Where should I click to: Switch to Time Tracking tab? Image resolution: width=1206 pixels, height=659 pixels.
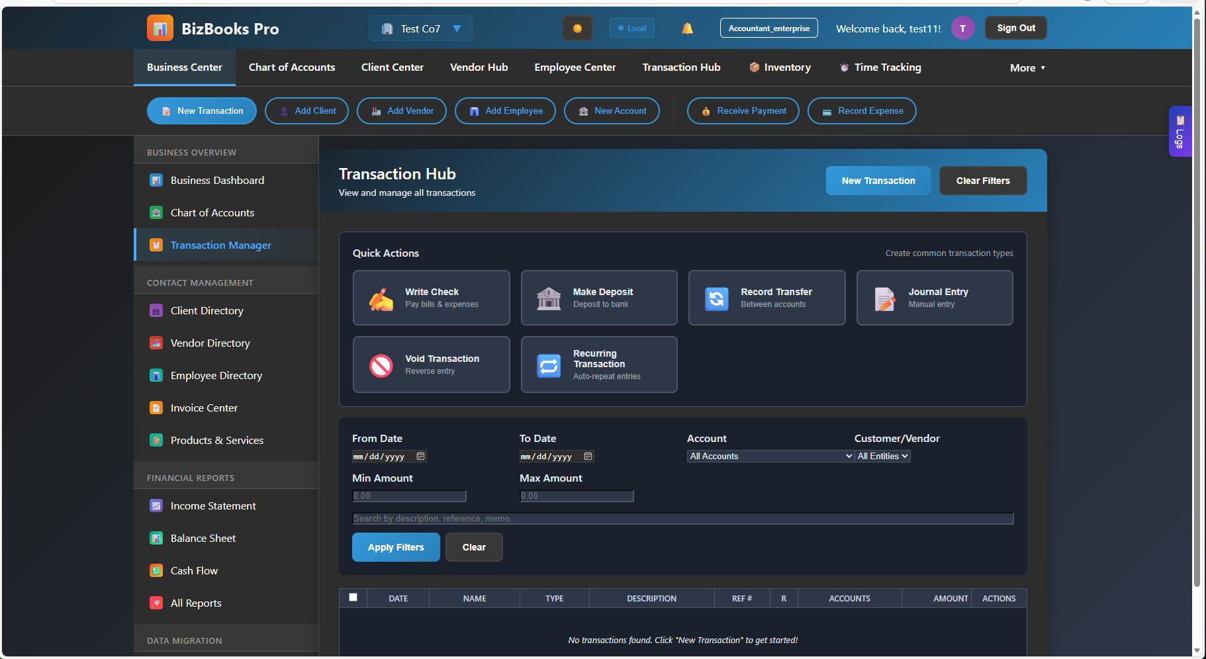click(880, 67)
